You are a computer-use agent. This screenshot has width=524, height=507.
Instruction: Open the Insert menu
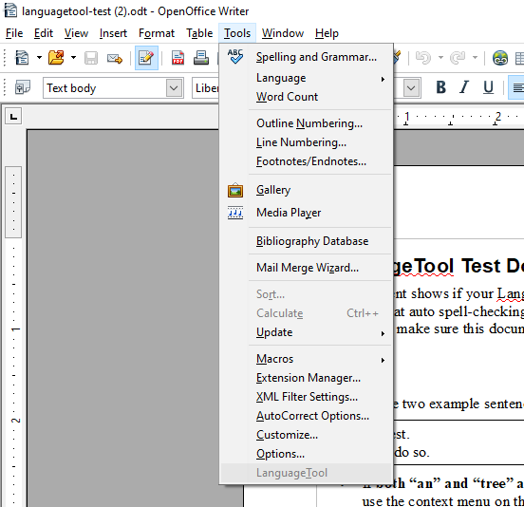click(113, 33)
